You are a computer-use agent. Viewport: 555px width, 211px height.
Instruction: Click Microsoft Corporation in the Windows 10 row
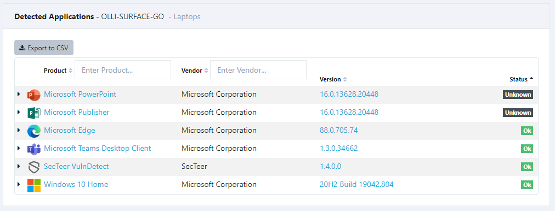click(x=219, y=184)
